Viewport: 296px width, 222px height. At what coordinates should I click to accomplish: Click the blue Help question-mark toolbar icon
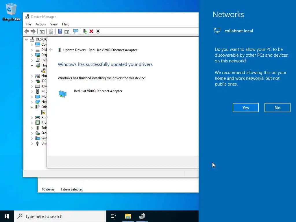click(60, 31)
